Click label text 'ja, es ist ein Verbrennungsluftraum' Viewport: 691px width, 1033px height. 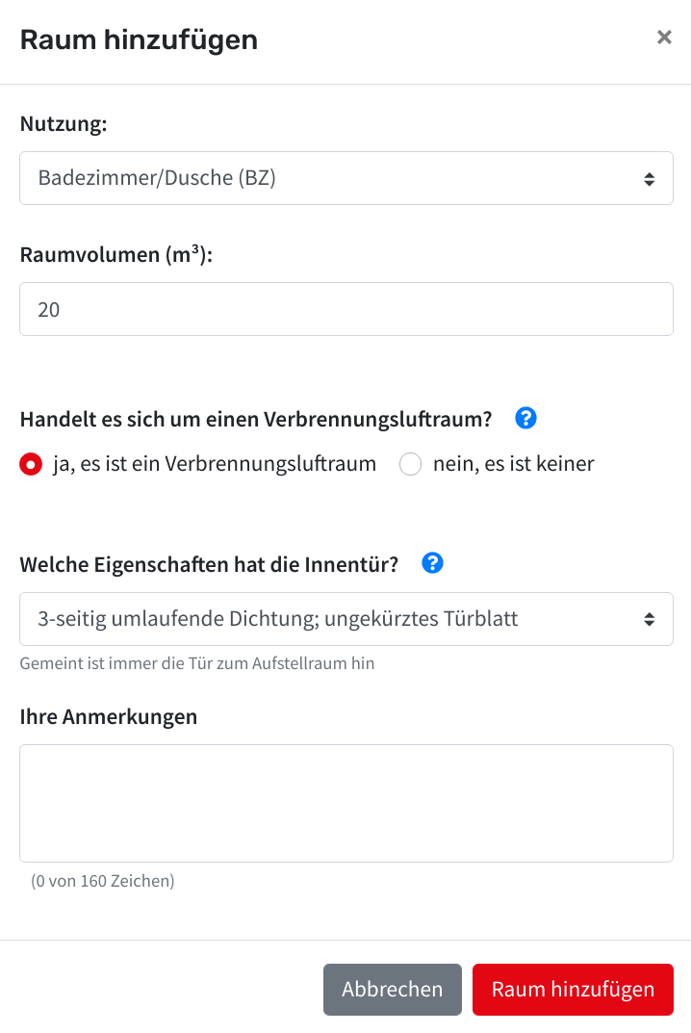coord(215,464)
